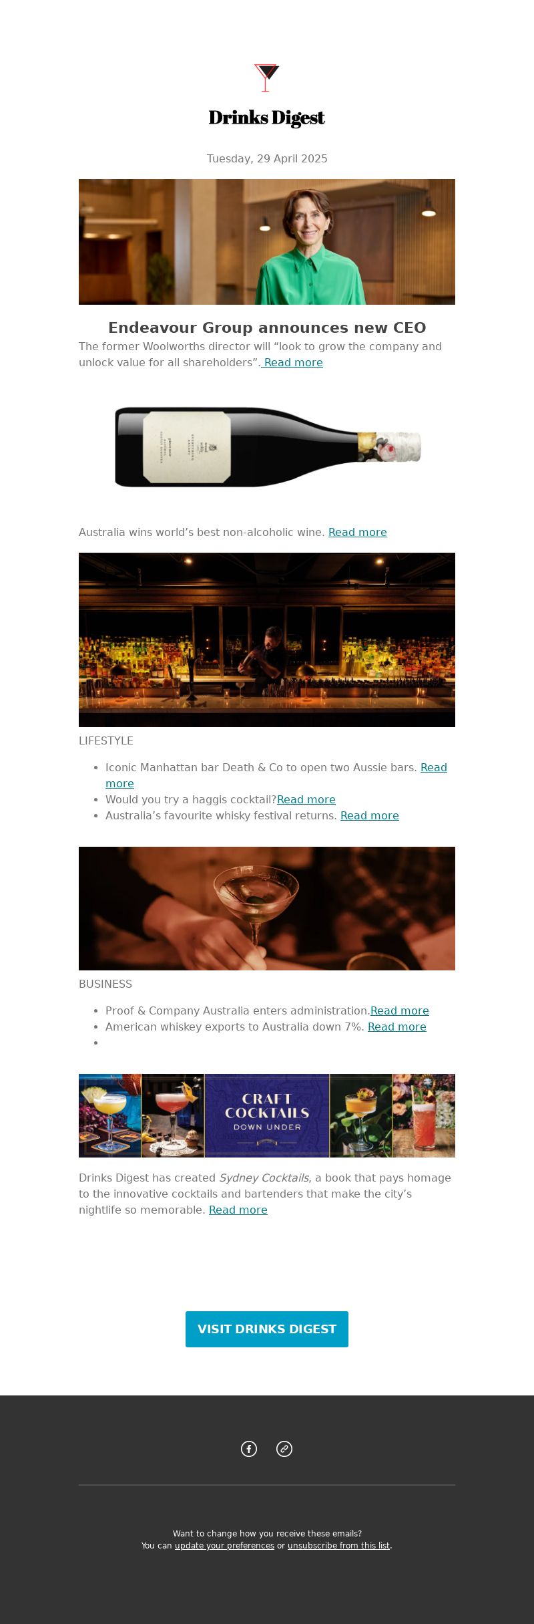
Task: Read more on Proof & Company administration
Action: (x=400, y=1010)
